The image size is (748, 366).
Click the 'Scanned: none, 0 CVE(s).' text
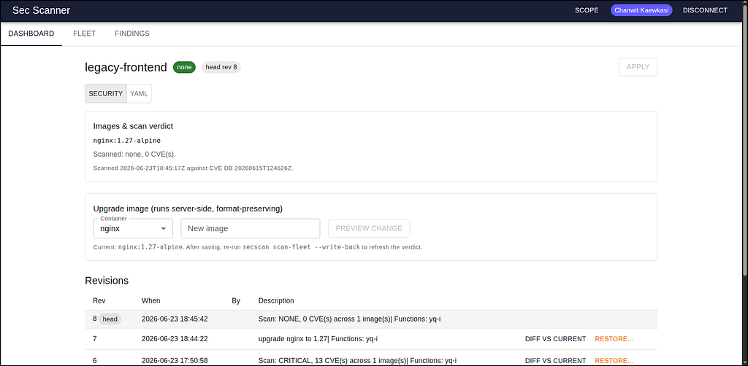coord(134,155)
